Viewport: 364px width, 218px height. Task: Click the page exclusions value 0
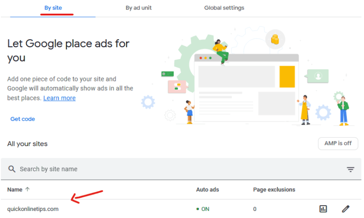point(255,209)
